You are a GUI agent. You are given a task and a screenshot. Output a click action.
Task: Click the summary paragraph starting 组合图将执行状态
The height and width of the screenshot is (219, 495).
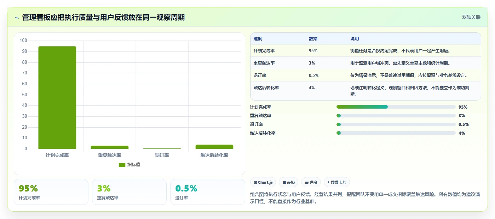coord(365,198)
